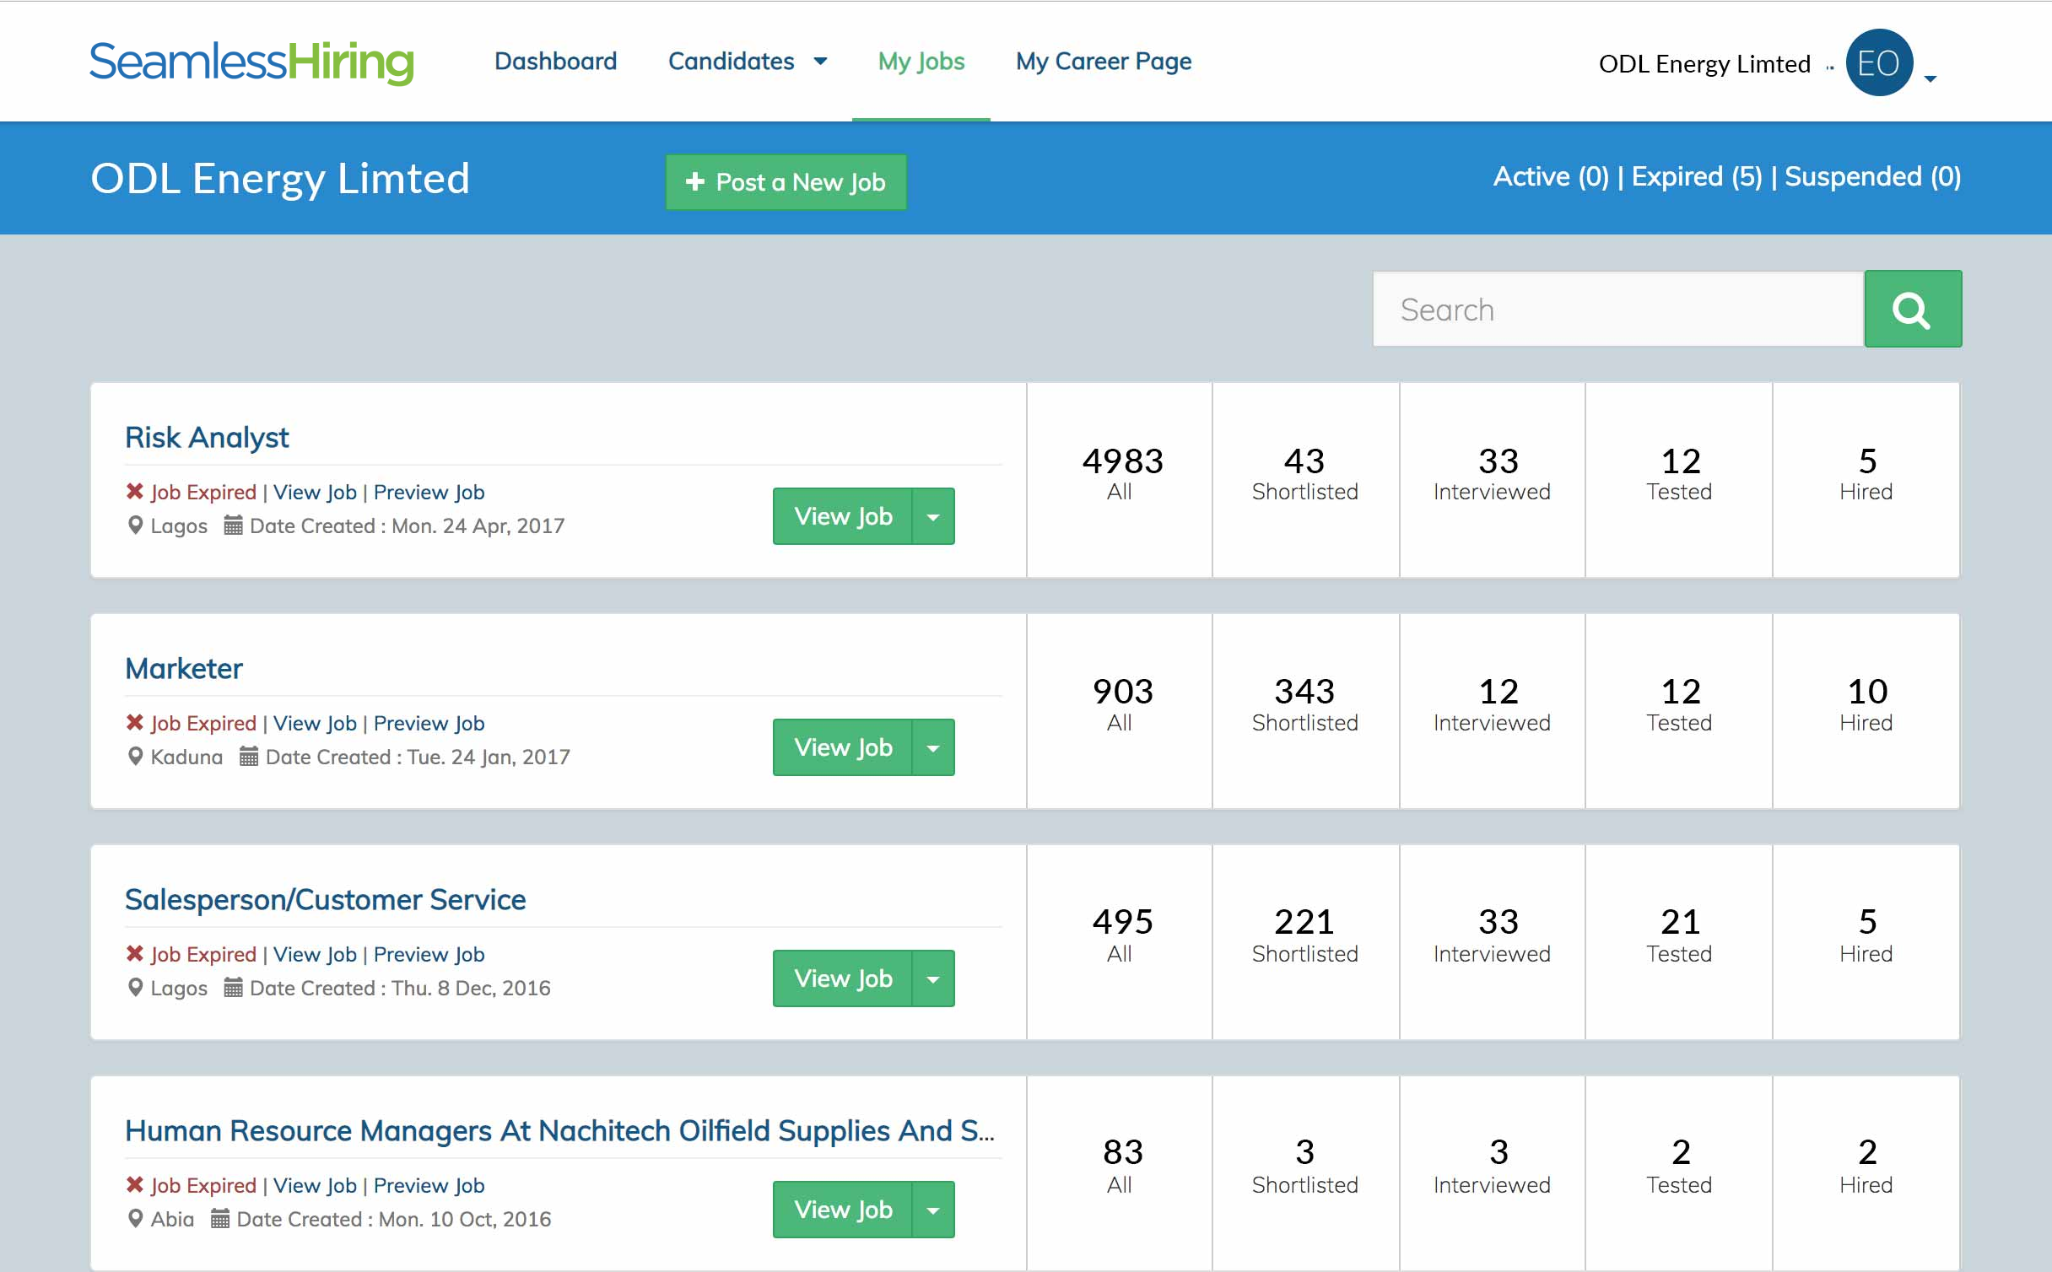Image resolution: width=2052 pixels, height=1272 pixels.
Task: Click red X icon on Risk Analyst
Action: coord(135,492)
